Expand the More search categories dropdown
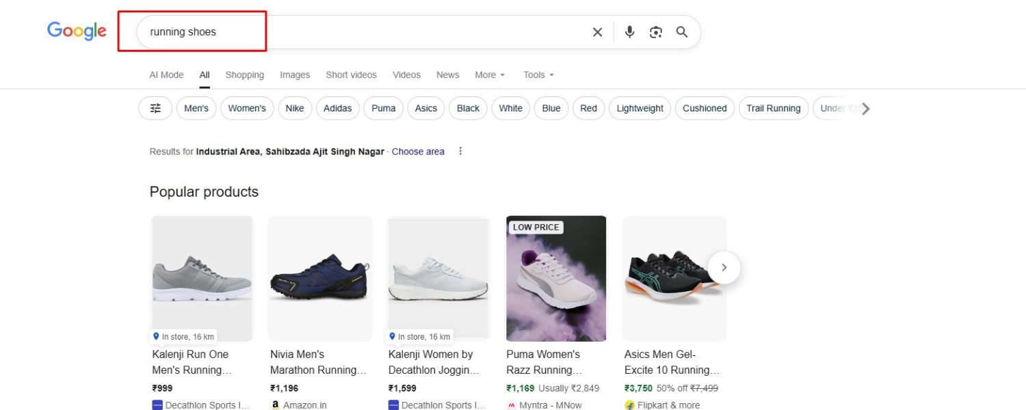1026x410 pixels. (x=490, y=75)
